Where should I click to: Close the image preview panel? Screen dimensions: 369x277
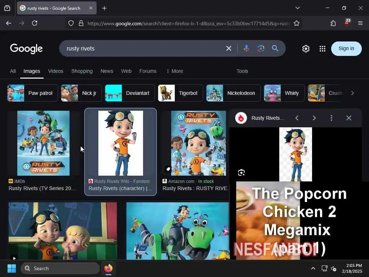349,118
